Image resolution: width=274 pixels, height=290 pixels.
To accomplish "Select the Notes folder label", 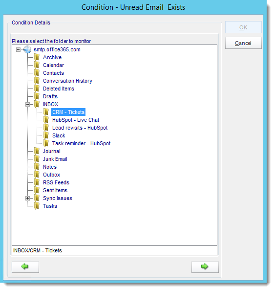I will (50, 167).
